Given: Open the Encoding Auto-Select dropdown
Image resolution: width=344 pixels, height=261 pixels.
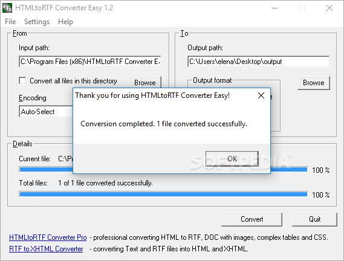Looking at the screenshot, I should tap(46, 112).
